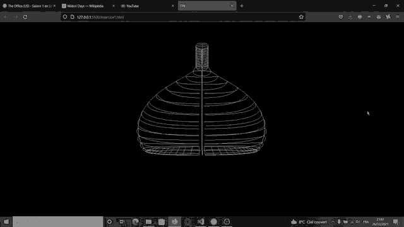Click the browser forward arrow

(x=16, y=17)
